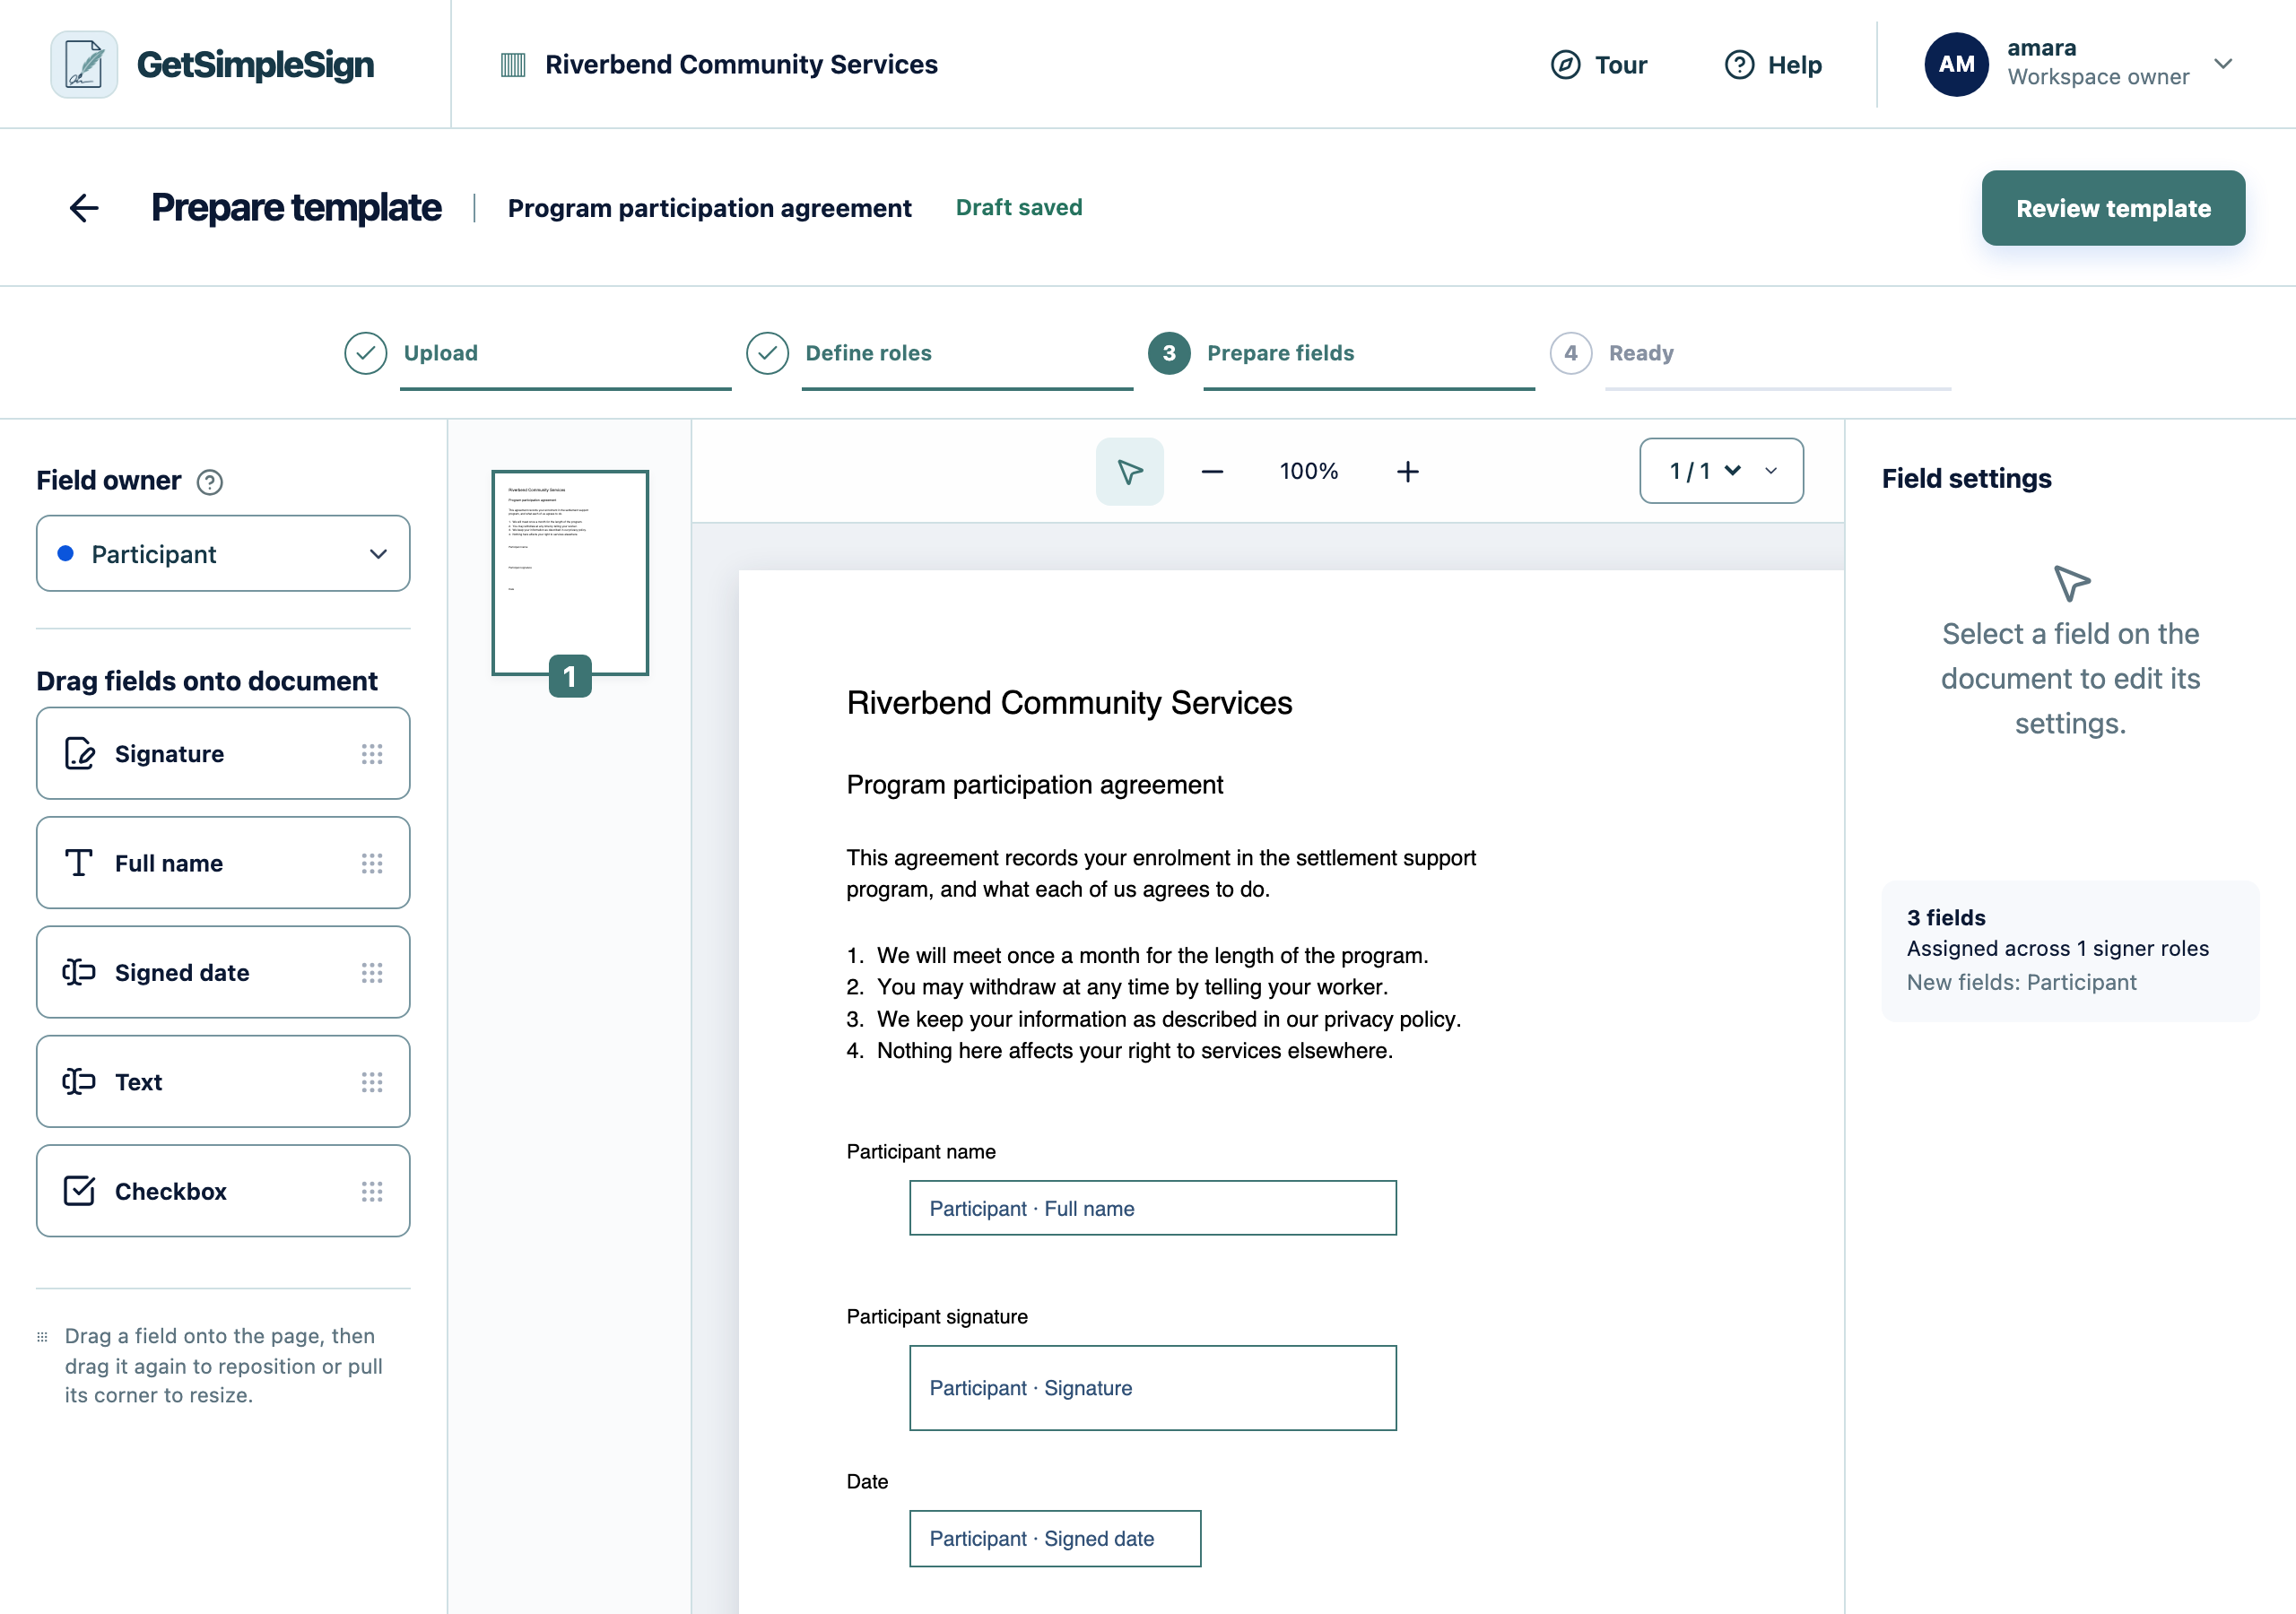
Task: Click the Signature field pen icon
Action: tap(79, 753)
